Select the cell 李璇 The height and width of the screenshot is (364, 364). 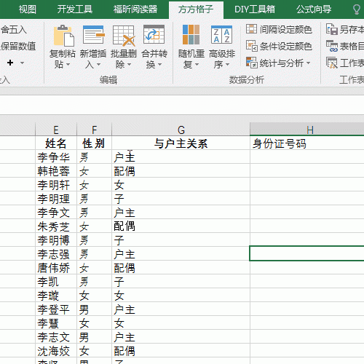pos(56,296)
